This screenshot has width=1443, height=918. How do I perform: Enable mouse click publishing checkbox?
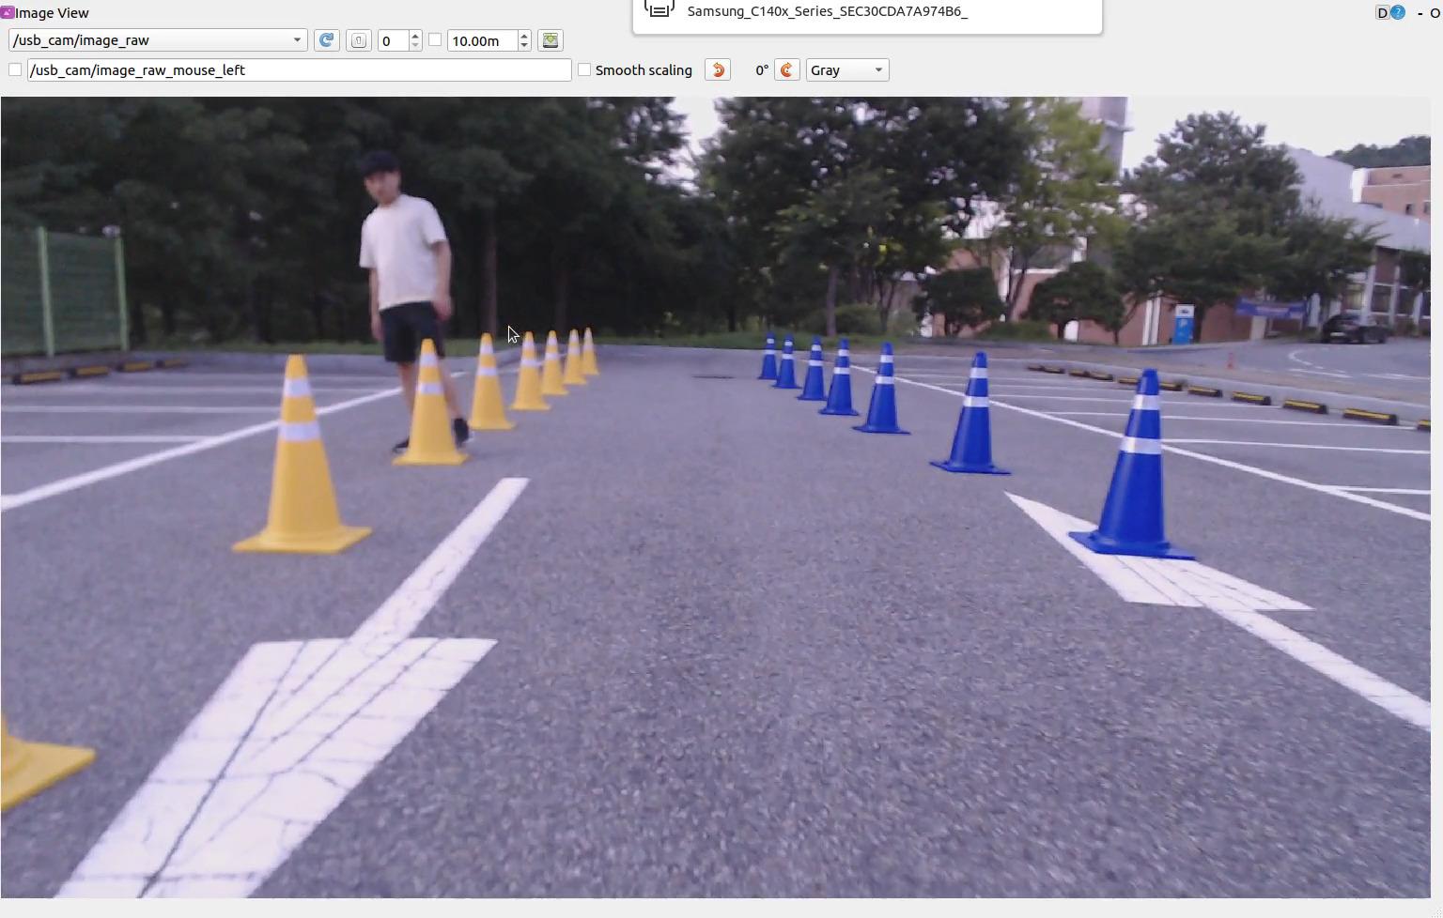click(x=15, y=70)
